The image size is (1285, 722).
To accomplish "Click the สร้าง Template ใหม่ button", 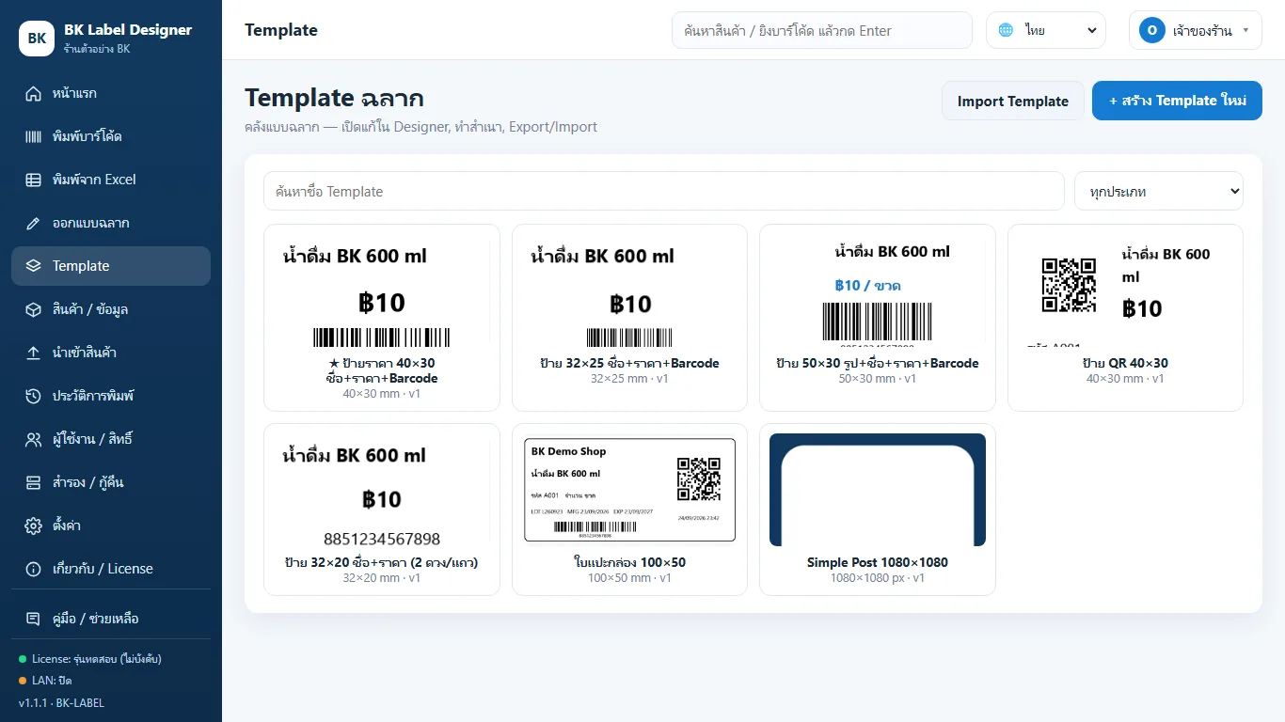I will pyautogui.click(x=1177, y=101).
